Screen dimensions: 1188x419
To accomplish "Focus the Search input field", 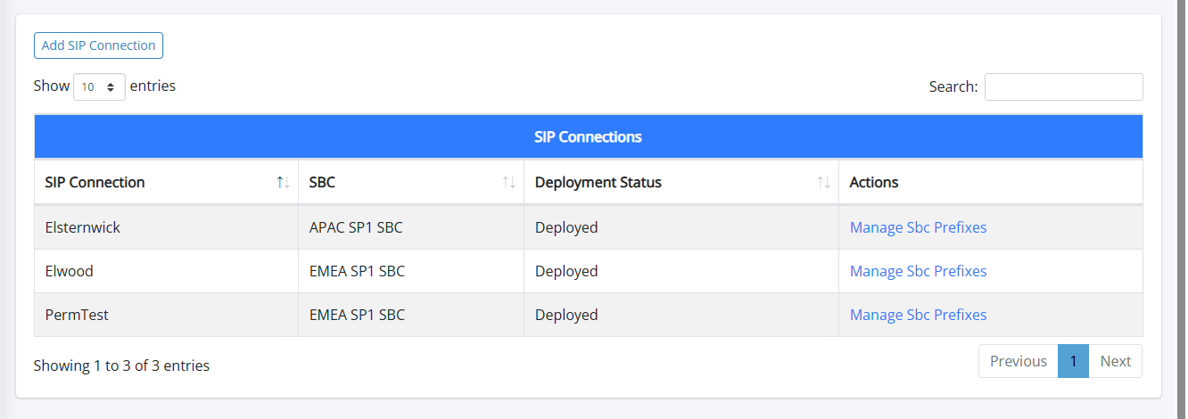I will 1063,86.
